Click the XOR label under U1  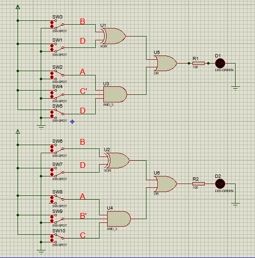point(104,46)
